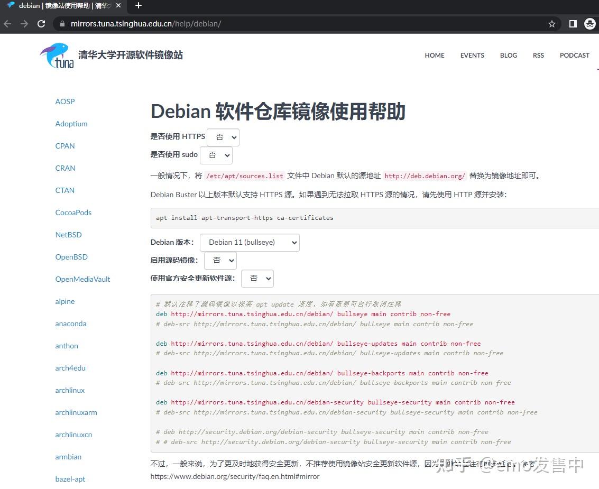Click the TUNA fish logo
The height and width of the screenshot is (489, 599).
[x=56, y=54]
